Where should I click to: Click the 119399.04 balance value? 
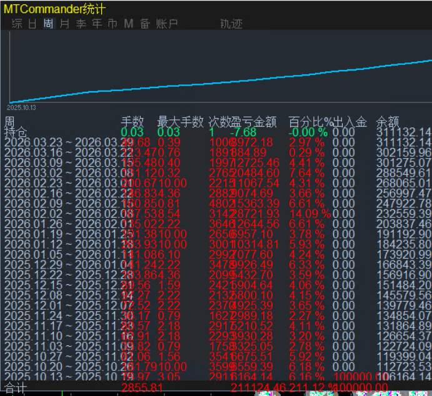tap(404, 357)
